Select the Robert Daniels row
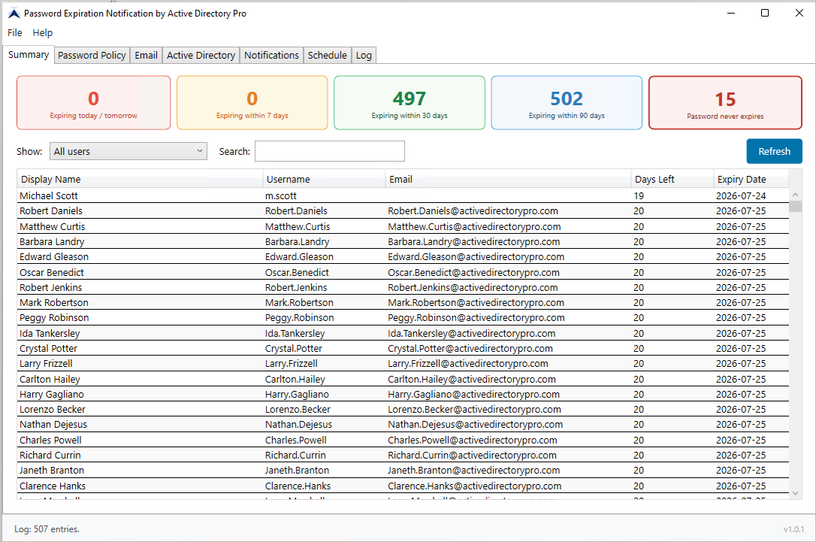 pos(403,211)
